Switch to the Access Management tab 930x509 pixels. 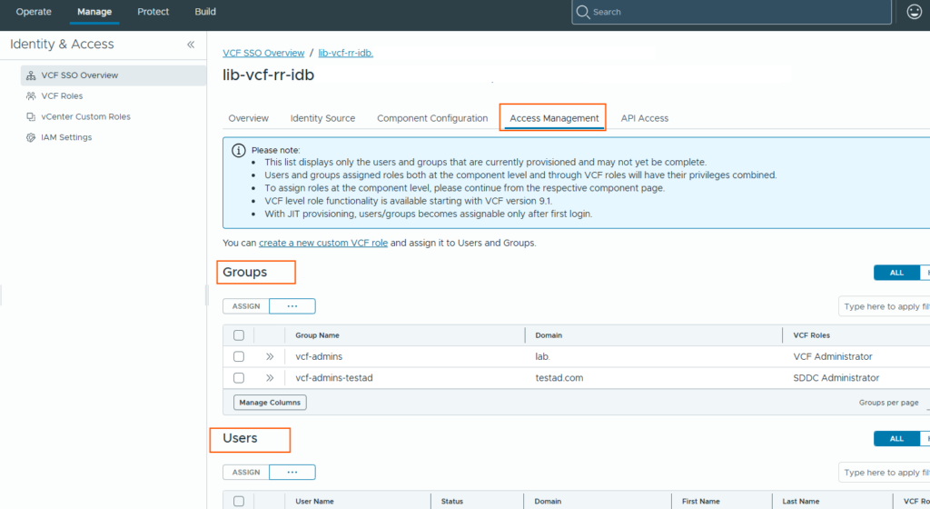(x=554, y=118)
